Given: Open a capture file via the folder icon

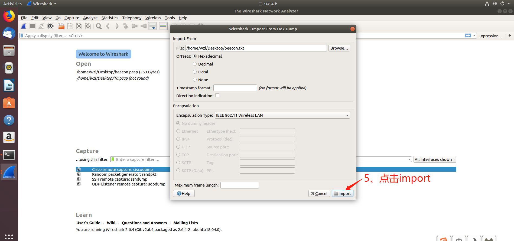Looking at the screenshot, I should [x=61, y=26].
